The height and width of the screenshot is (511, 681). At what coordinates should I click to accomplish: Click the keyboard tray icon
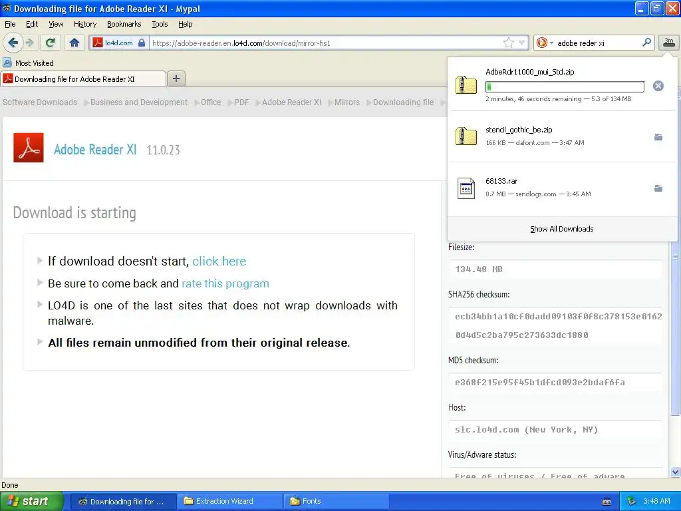[x=607, y=502]
